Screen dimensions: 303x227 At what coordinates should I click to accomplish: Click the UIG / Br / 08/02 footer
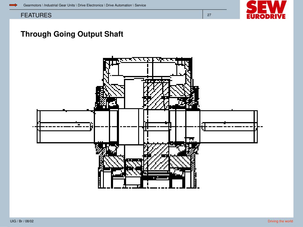[22, 221]
